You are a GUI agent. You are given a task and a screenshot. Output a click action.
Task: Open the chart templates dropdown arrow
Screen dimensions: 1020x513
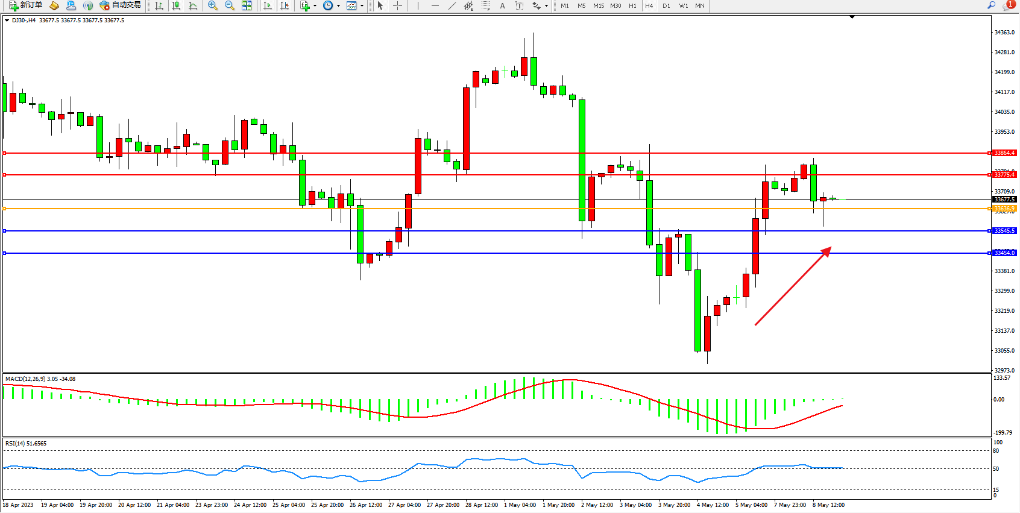(362, 6)
